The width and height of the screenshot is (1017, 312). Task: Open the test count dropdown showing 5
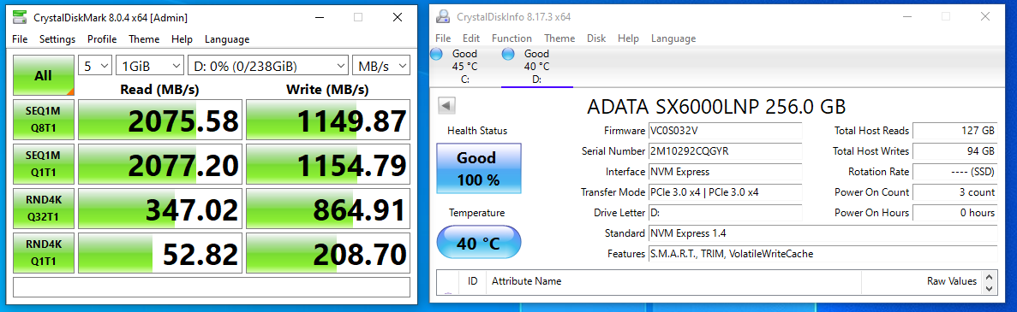pos(95,65)
